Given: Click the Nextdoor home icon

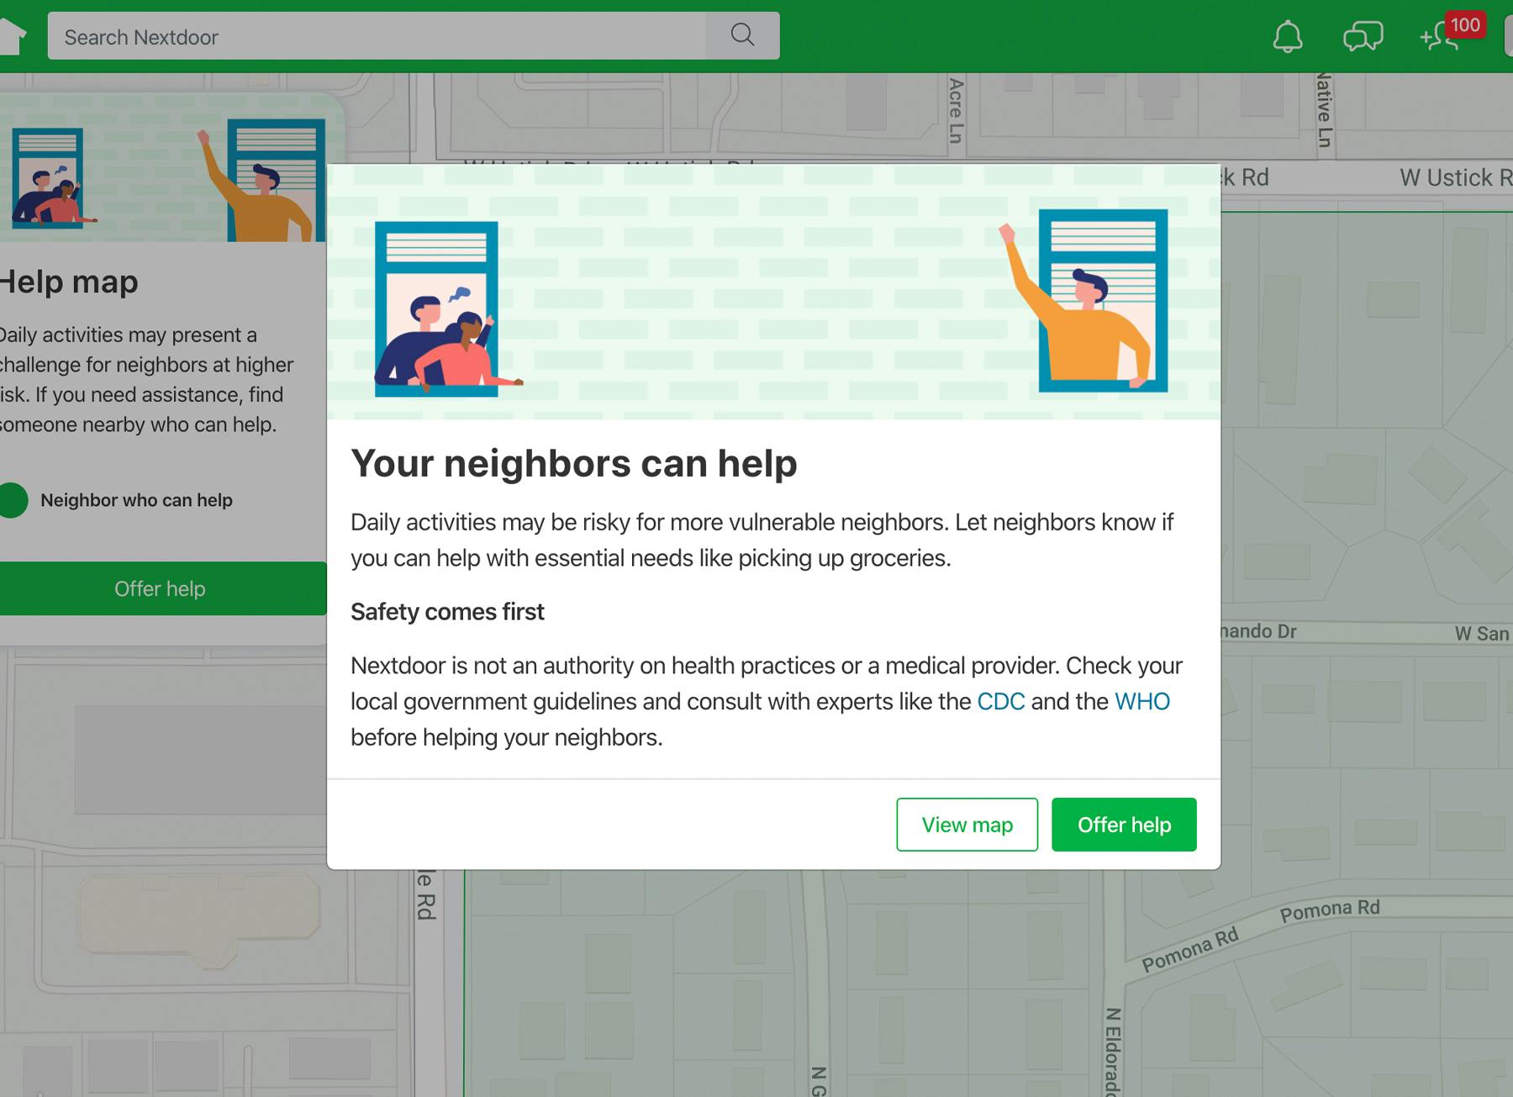Looking at the screenshot, I should click(12, 36).
